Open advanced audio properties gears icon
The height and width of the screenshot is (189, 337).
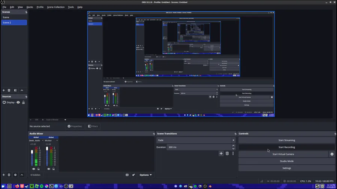(x=133, y=175)
